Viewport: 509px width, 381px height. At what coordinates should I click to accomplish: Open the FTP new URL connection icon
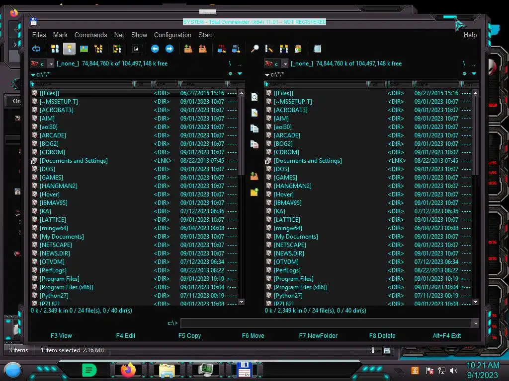(236, 49)
